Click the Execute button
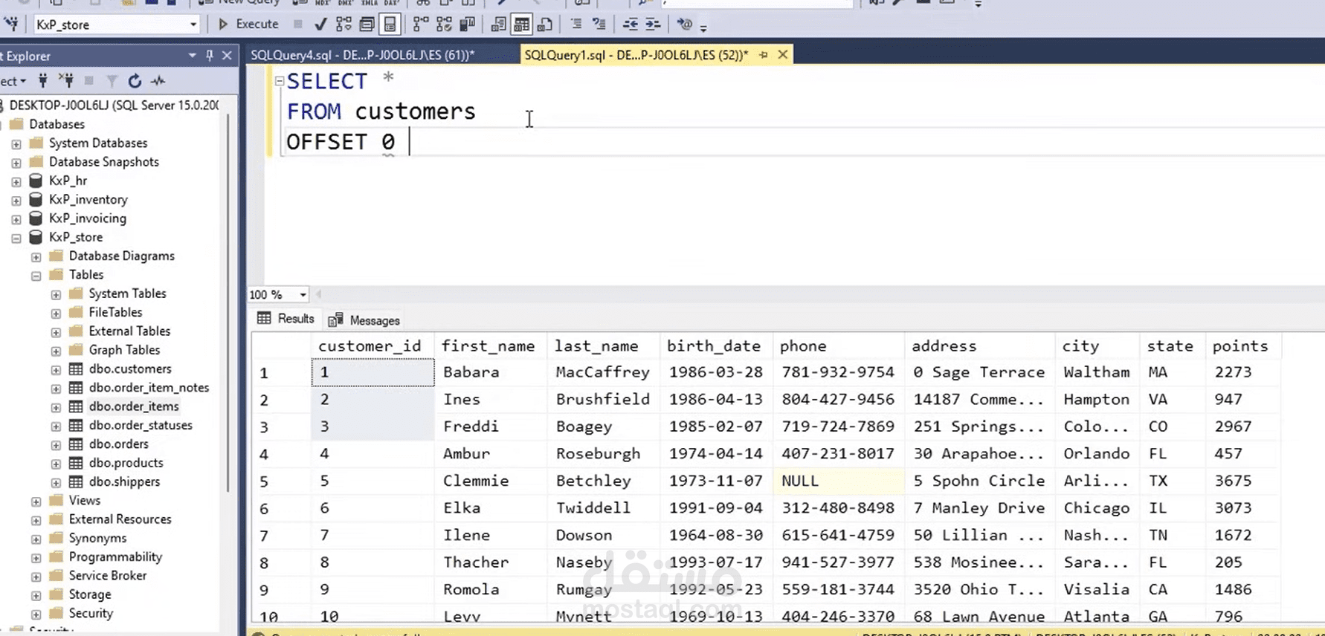Viewport: 1325px width, 636px height. pos(249,25)
